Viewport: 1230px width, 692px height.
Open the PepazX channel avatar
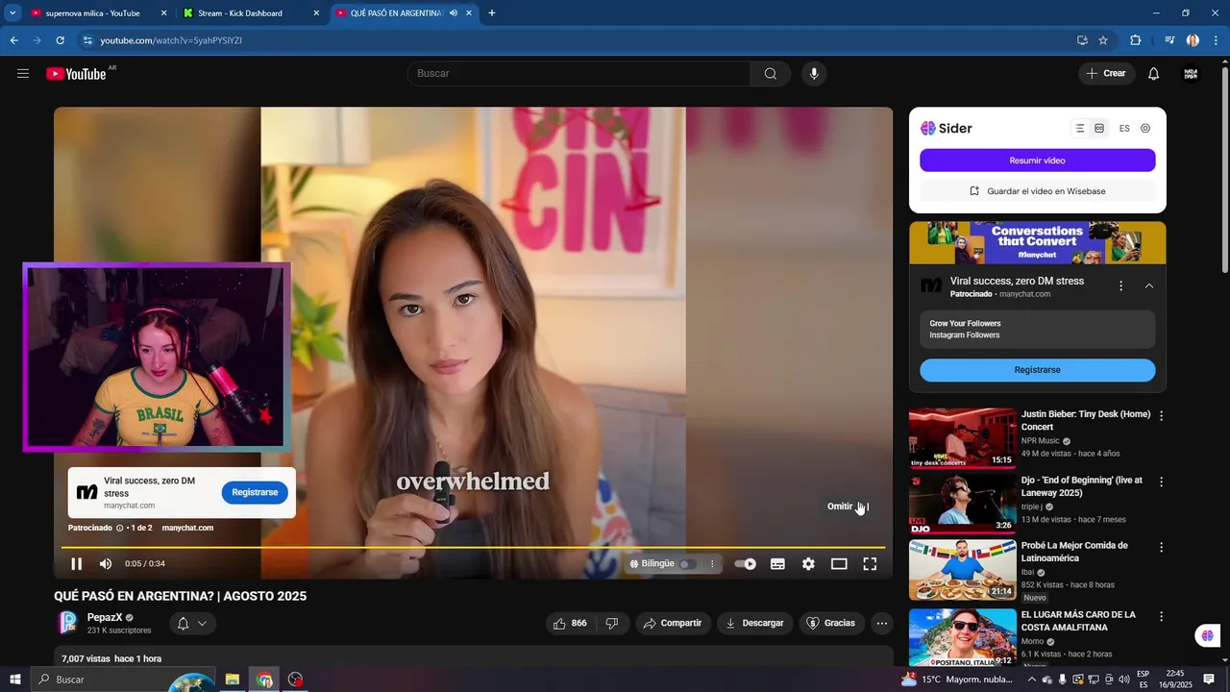pos(68,623)
